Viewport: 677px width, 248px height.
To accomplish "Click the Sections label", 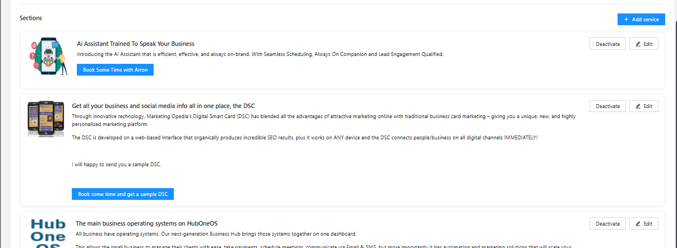I will [31, 18].
